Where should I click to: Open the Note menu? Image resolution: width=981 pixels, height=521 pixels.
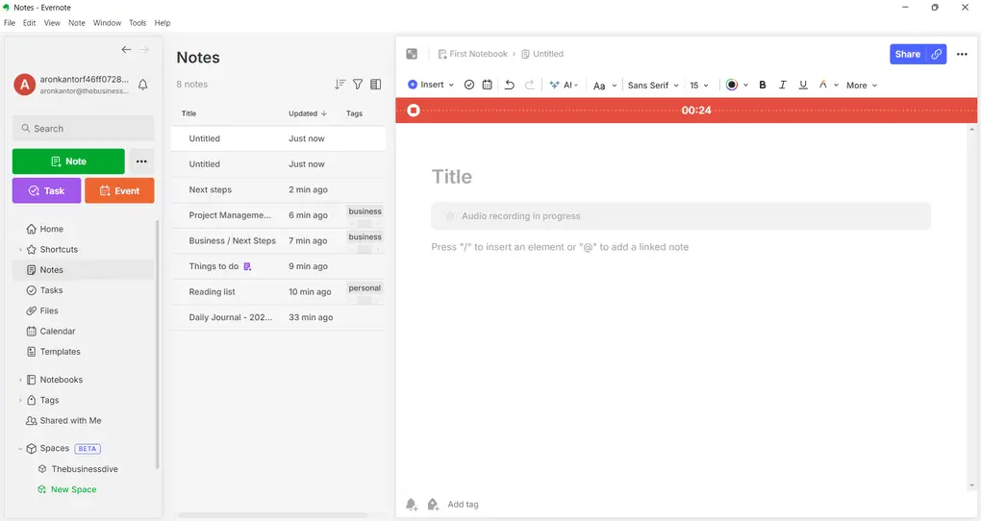point(76,22)
